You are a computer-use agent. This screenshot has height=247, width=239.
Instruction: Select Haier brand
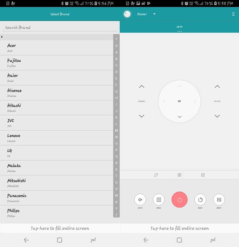[56, 78]
